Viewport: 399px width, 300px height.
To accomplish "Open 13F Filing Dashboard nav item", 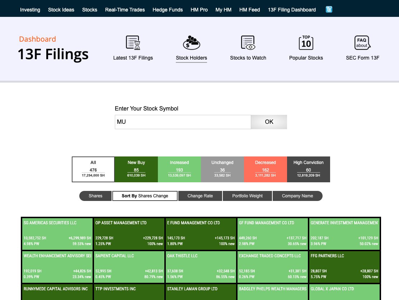I will [292, 10].
